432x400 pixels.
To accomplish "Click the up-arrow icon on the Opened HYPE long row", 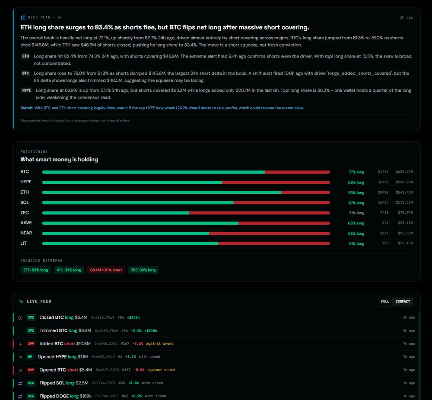I will (x=20, y=357).
